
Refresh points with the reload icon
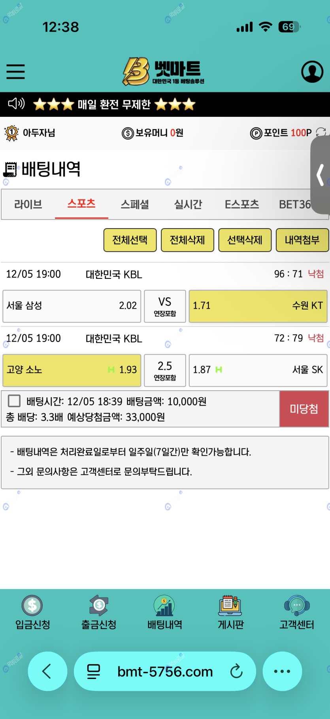[321, 133]
